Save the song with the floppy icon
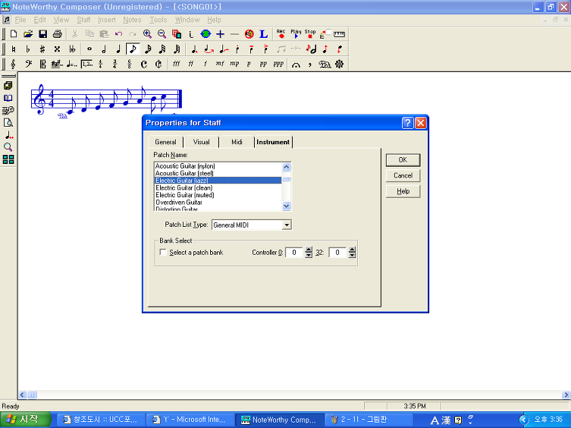571x428 pixels. pyautogui.click(x=42, y=34)
